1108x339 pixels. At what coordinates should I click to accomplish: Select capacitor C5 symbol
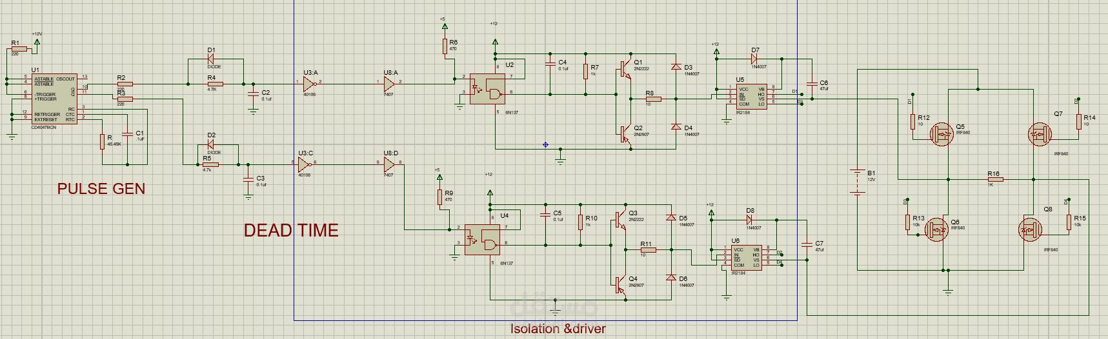pos(545,215)
